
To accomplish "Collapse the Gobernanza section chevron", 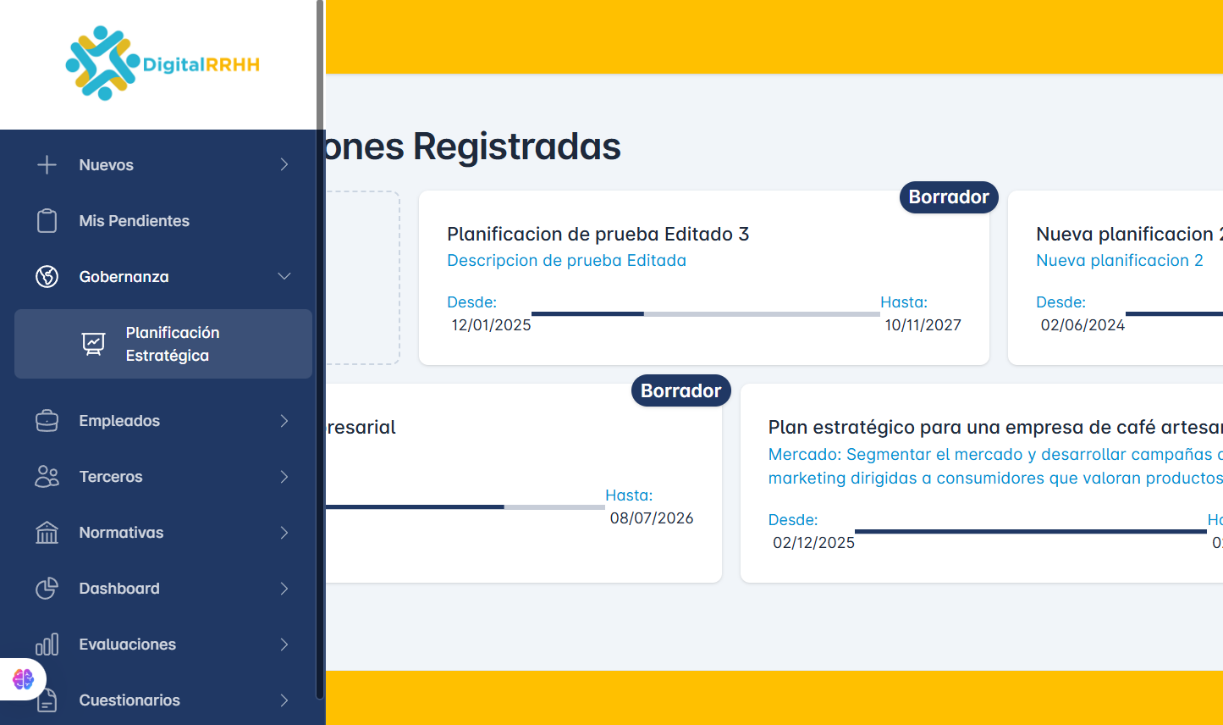I will point(284,277).
